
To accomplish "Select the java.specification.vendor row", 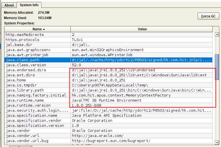I will [x=38, y=121].
